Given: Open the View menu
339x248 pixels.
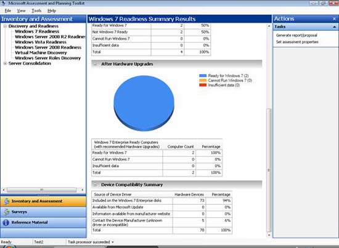Looking at the screenshot, I should pos(21,10).
